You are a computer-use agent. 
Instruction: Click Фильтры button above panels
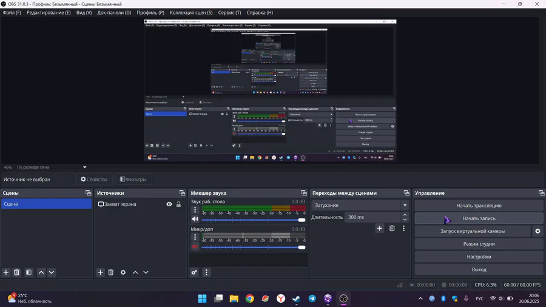pos(133,179)
